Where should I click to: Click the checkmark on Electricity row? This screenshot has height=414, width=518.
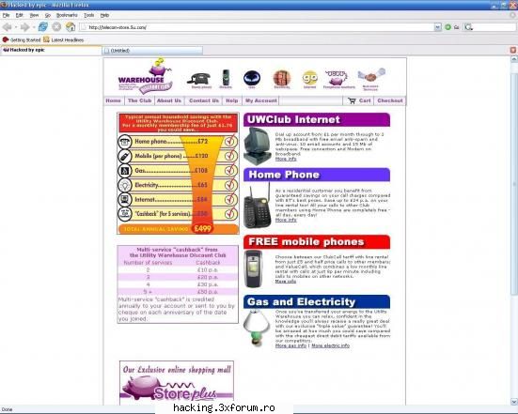pos(230,184)
